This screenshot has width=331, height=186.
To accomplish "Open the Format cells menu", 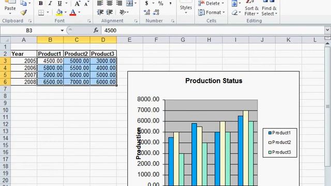I will coord(212,12).
